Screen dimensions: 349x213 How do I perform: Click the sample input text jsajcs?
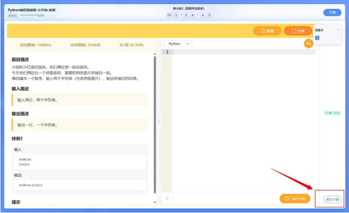24,164
